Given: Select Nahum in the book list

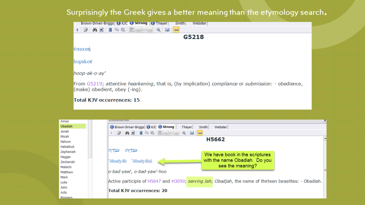Looking at the screenshot, I should tap(66, 142).
